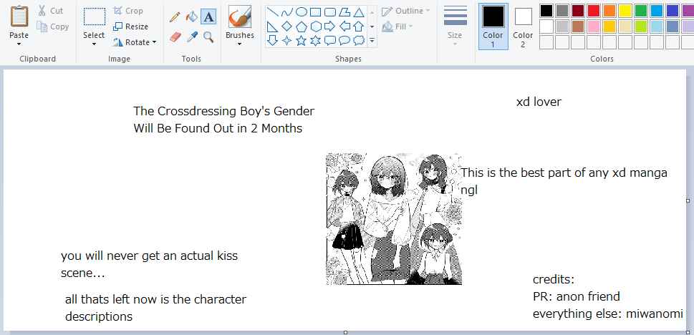Pick the gray color swatch
The image size is (694, 335).
tap(562, 11)
